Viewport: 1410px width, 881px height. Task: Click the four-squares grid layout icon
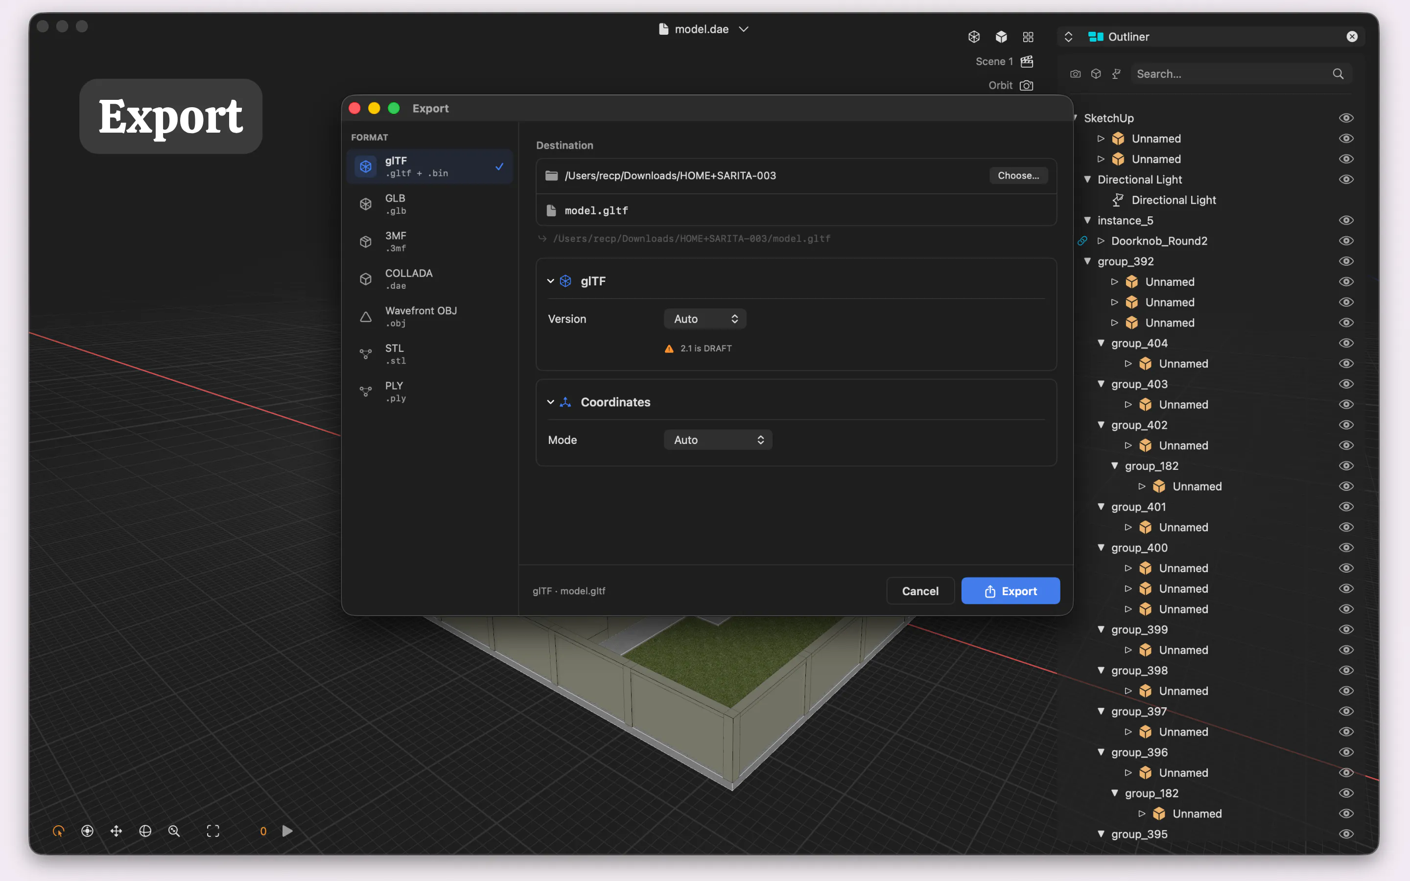click(1028, 37)
